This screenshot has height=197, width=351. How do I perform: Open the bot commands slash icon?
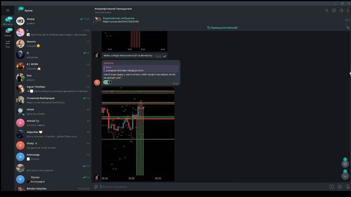click(331, 187)
